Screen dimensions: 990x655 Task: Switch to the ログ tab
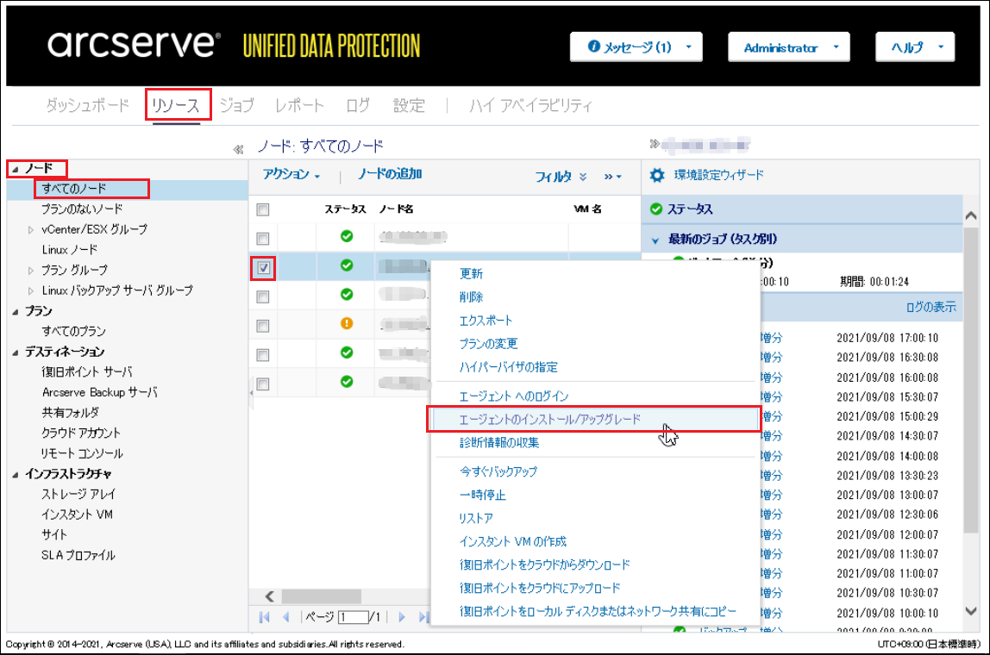point(357,105)
